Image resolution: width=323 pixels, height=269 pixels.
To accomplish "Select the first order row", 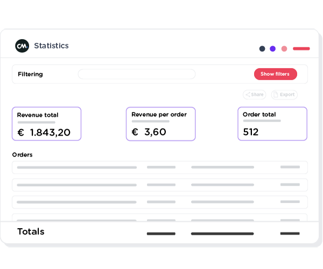I will click(160, 167).
